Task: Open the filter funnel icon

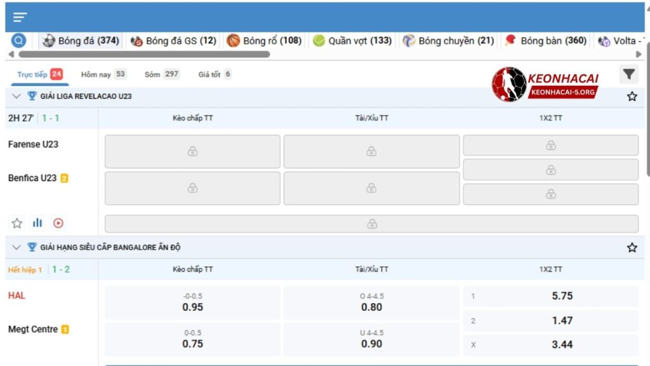Action: tap(628, 74)
